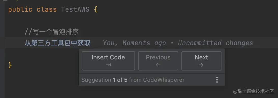Click the 'Uncommitted changes' inline text

215,43
